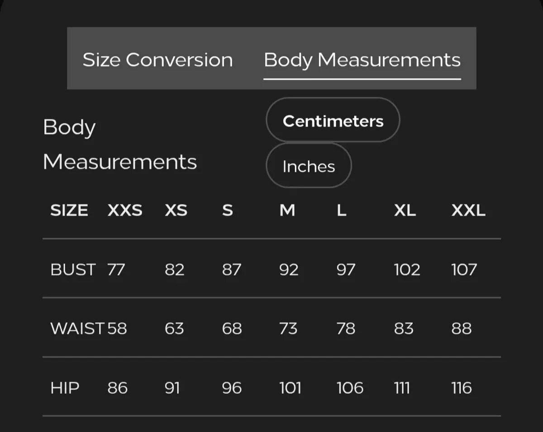Select the Body Measurements tab

point(362,60)
